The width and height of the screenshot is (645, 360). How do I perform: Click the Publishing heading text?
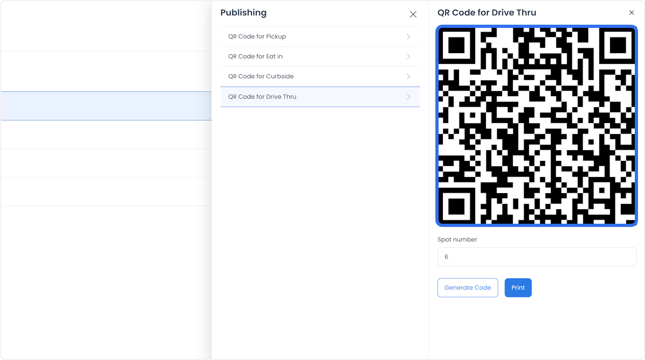click(243, 13)
